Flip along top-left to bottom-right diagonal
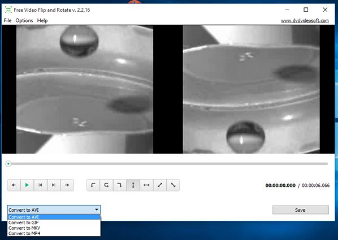Screen dimensions: 338x240 [x=173, y=185]
